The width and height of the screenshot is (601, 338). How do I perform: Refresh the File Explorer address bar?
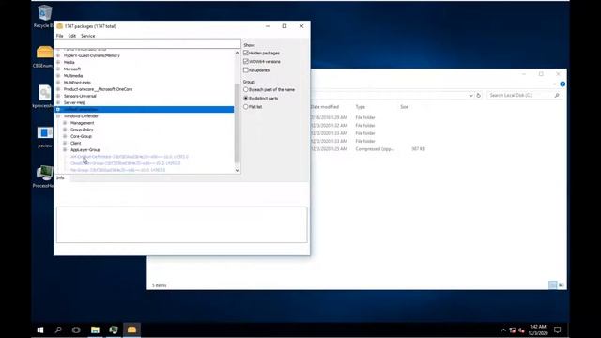coord(478,95)
